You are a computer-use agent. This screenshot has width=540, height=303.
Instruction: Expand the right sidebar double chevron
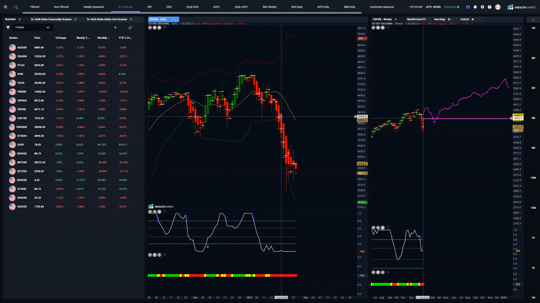point(533,20)
